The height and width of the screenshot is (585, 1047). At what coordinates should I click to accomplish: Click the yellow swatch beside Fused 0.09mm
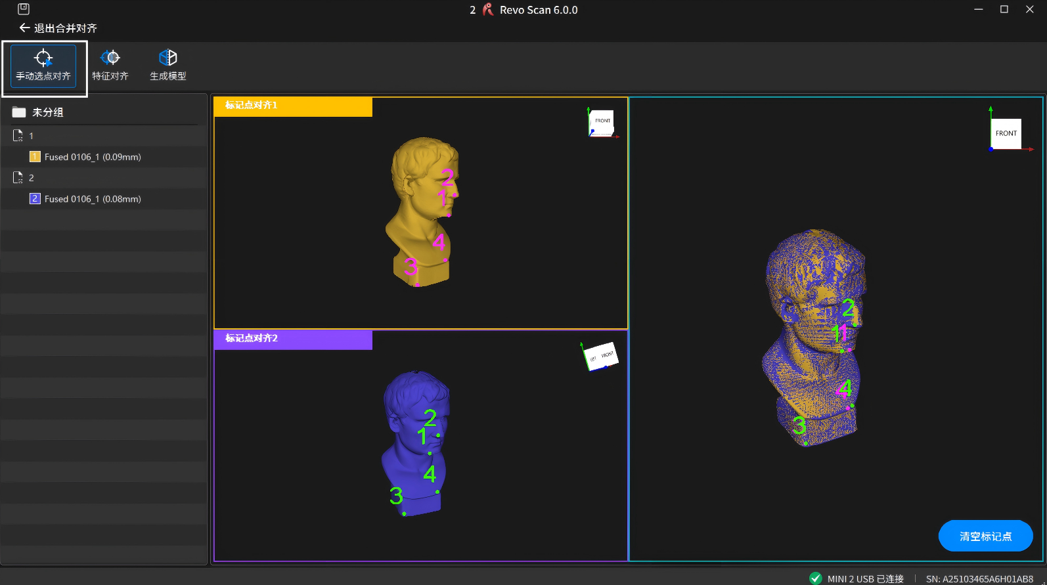pyautogui.click(x=35, y=157)
